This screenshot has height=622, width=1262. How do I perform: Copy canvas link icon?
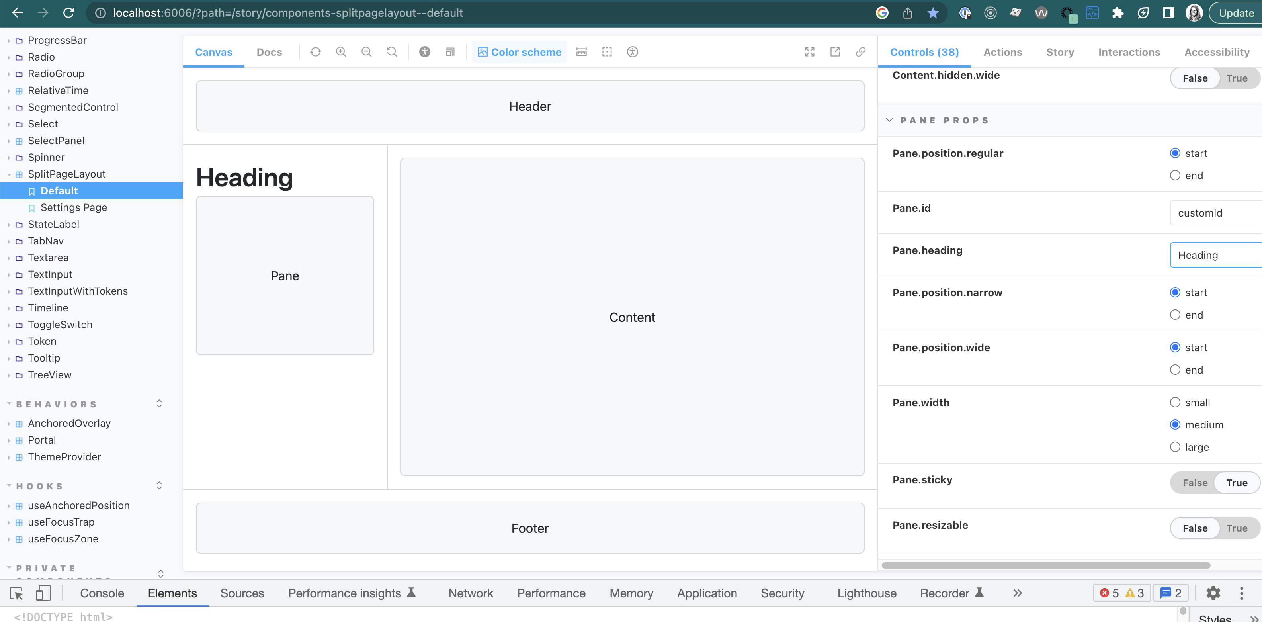[860, 52]
